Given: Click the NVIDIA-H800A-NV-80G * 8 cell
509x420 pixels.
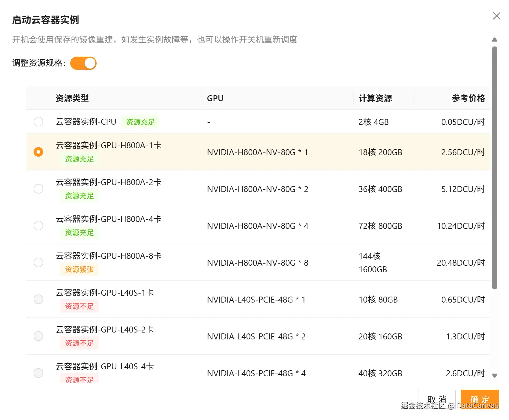Looking at the screenshot, I should click(x=258, y=263).
